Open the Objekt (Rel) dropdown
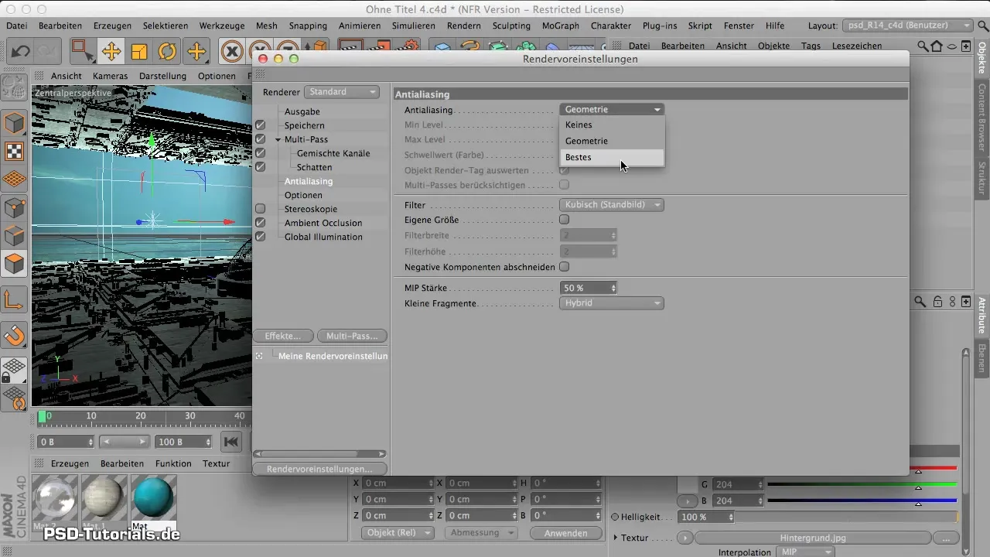The height and width of the screenshot is (557, 990). click(397, 533)
